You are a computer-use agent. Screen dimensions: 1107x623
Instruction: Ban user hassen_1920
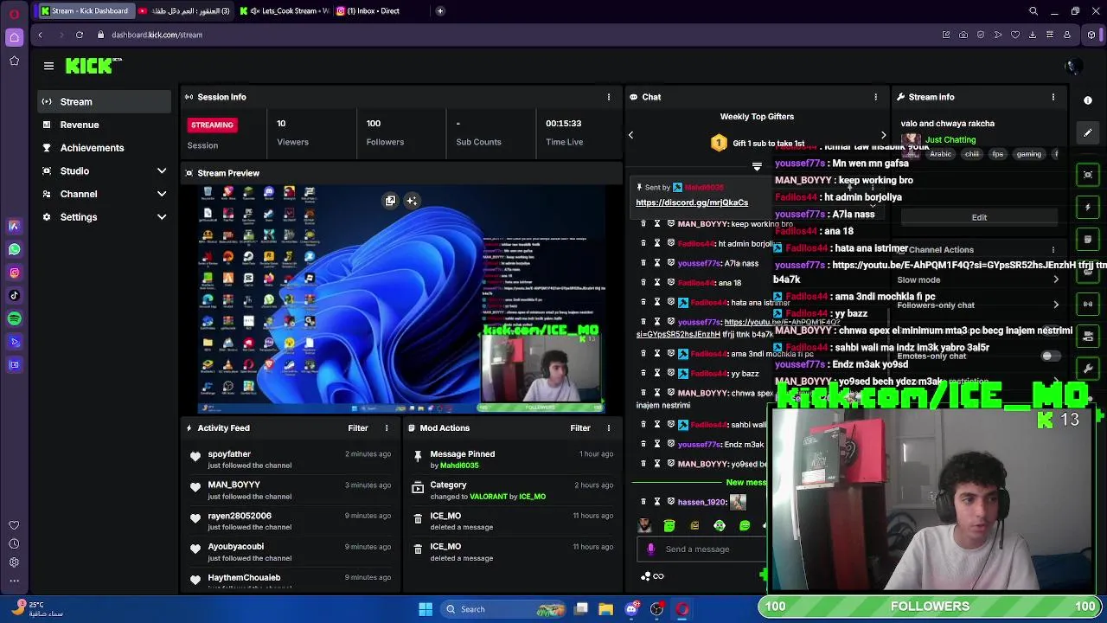pyautogui.click(x=670, y=502)
